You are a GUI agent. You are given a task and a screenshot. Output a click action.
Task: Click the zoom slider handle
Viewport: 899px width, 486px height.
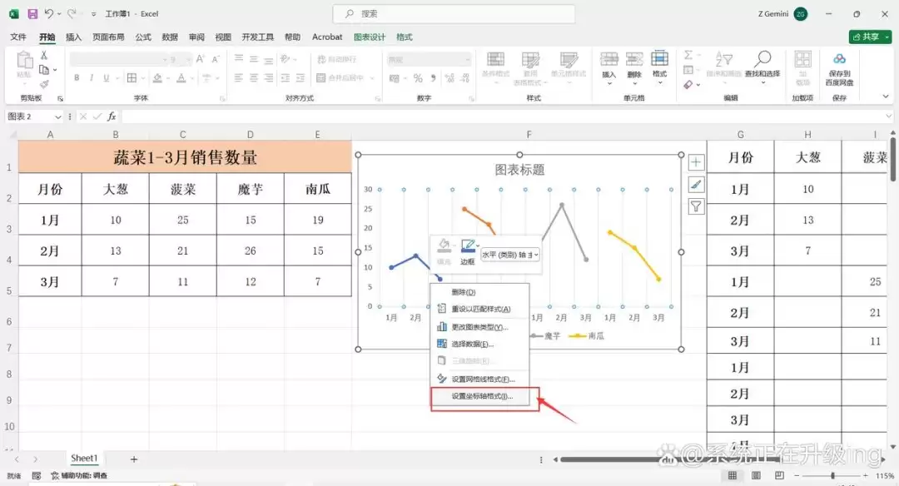pos(832,476)
